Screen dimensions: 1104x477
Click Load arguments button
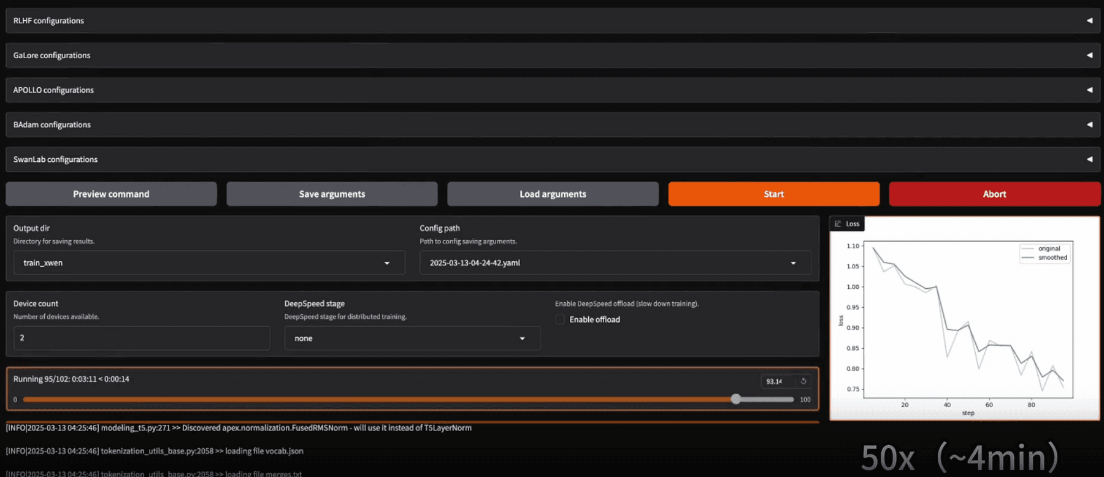pyautogui.click(x=553, y=194)
